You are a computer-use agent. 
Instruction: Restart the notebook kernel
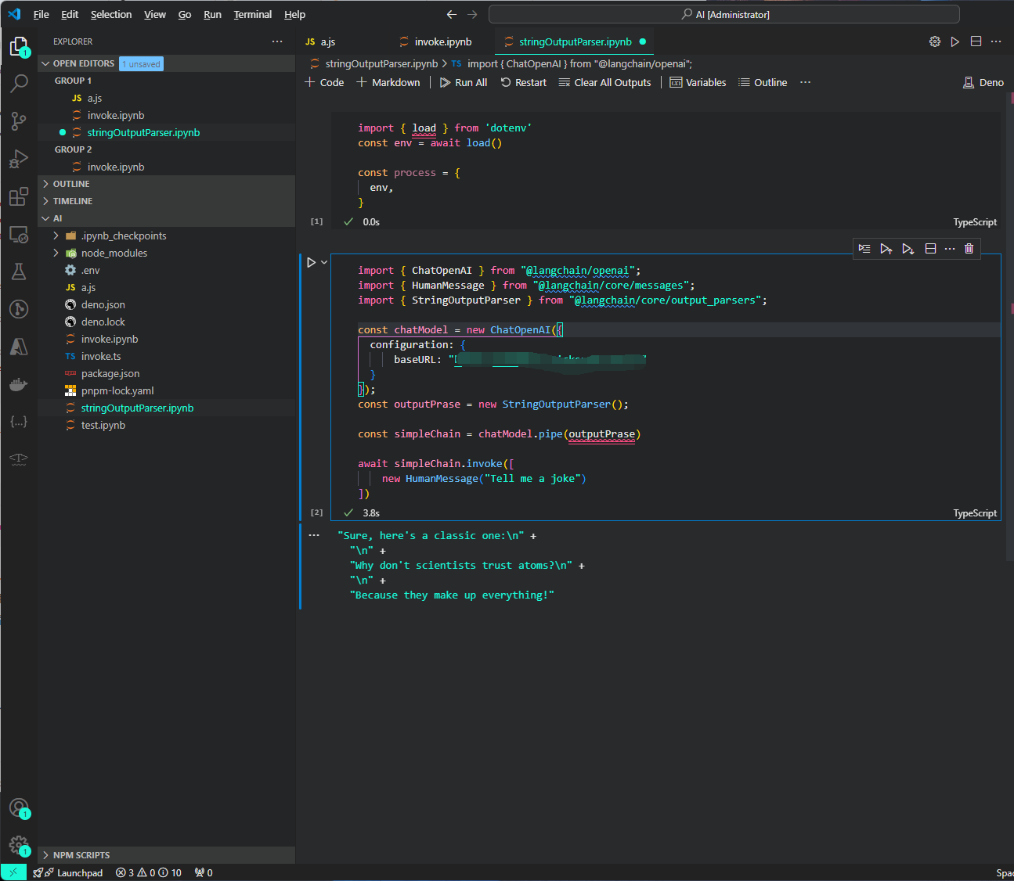pyautogui.click(x=523, y=82)
